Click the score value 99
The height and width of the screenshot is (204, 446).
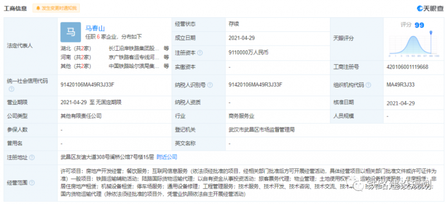tap(419, 25)
